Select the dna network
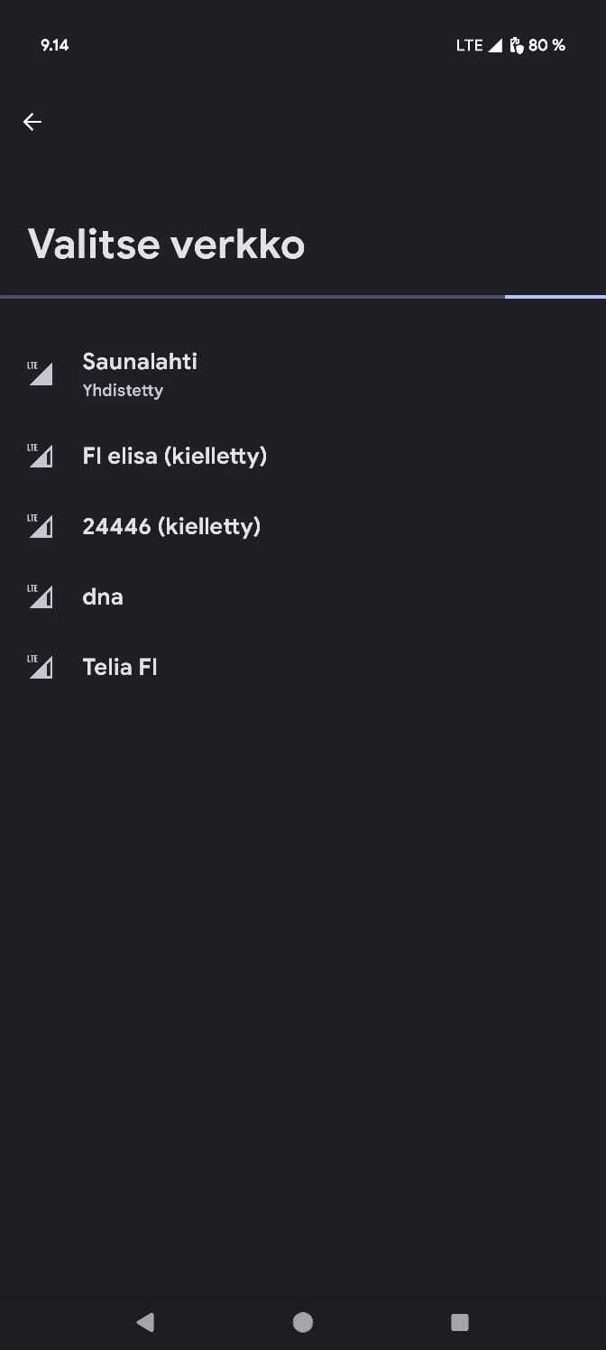Image resolution: width=606 pixels, height=1350 pixels. point(103,596)
